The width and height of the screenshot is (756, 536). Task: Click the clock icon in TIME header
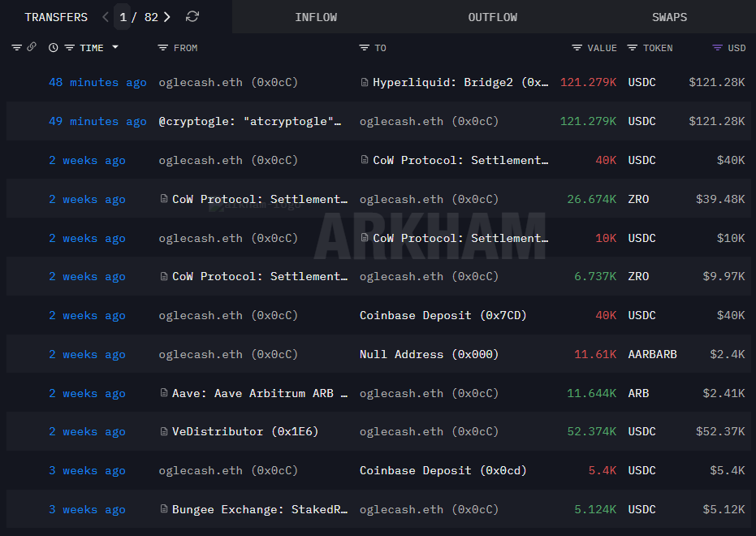click(x=53, y=48)
